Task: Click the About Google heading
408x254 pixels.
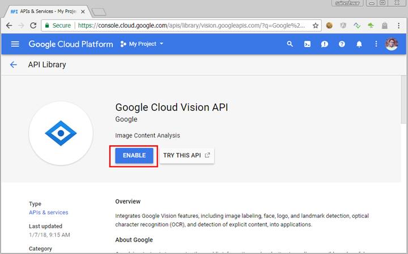Action: click(134, 240)
